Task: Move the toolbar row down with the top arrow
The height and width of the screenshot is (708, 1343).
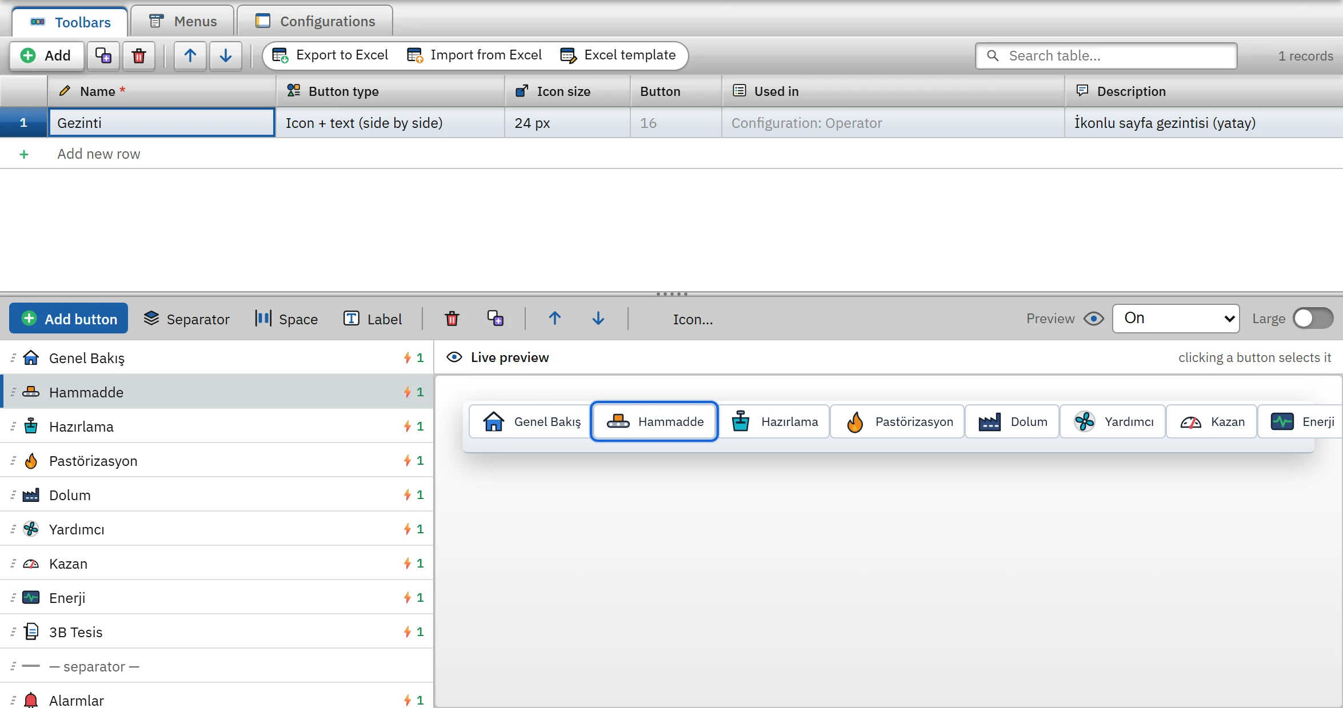Action: tap(226, 55)
